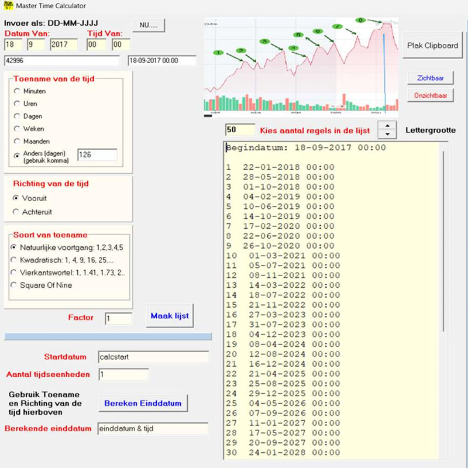The width and height of the screenshot is (468, 468).
Task: Click the stock chart thumbnail image
Action: 301,68
